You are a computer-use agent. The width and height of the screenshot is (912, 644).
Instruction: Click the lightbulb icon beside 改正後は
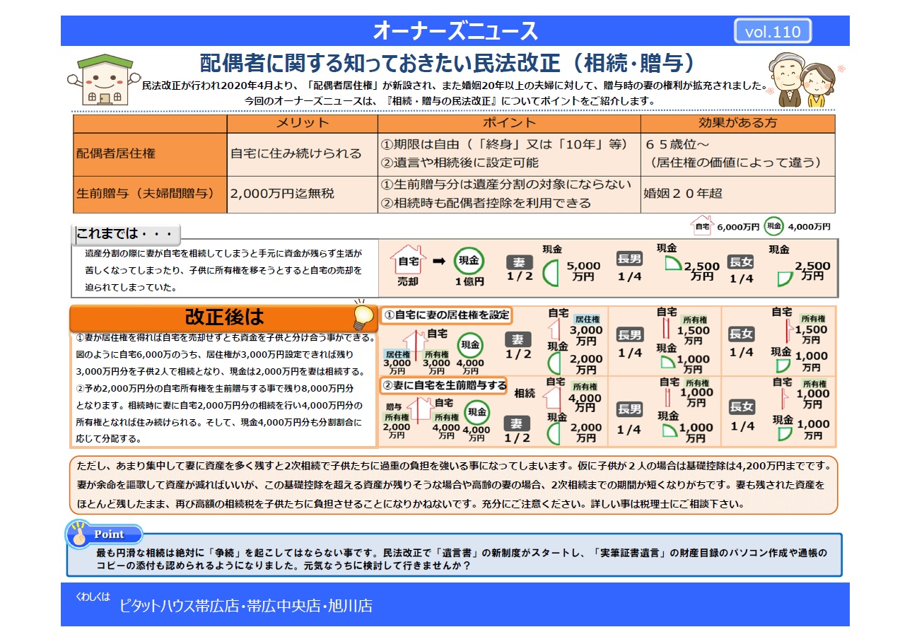pyautogui.click(x=363, y=316)
